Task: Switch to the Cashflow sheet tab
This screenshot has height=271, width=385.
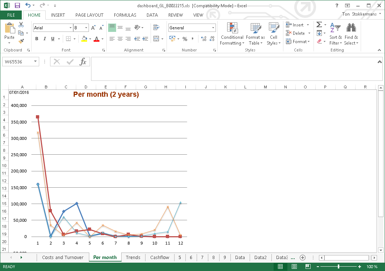Action: pyautogui.click(x=160, y=258)
